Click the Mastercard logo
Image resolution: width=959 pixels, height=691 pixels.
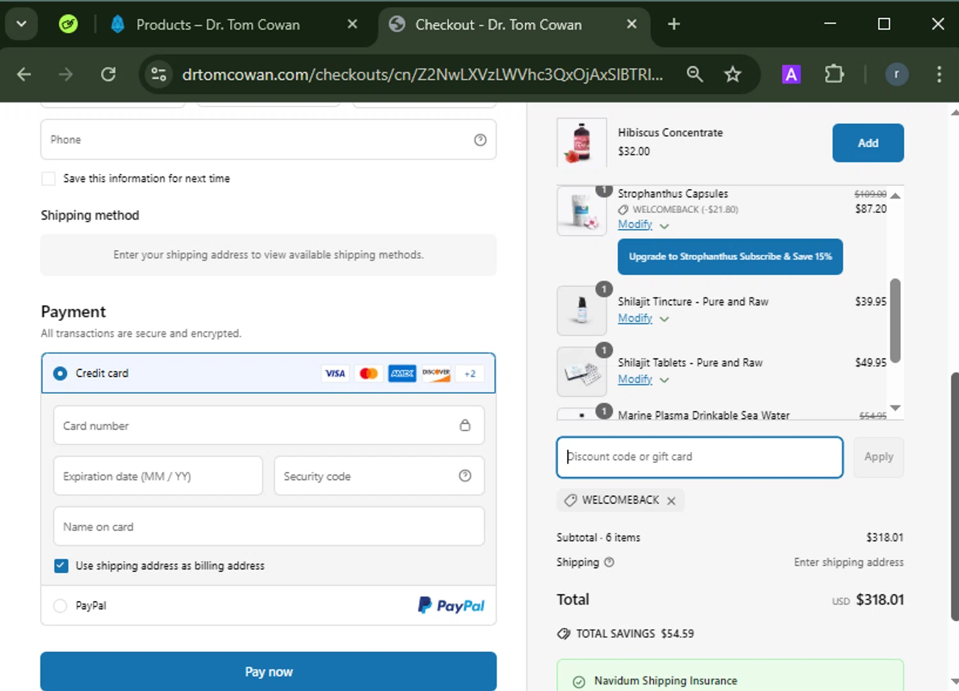pos(369,373)
